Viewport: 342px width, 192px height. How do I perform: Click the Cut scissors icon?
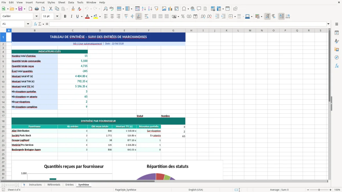[51, 9]
